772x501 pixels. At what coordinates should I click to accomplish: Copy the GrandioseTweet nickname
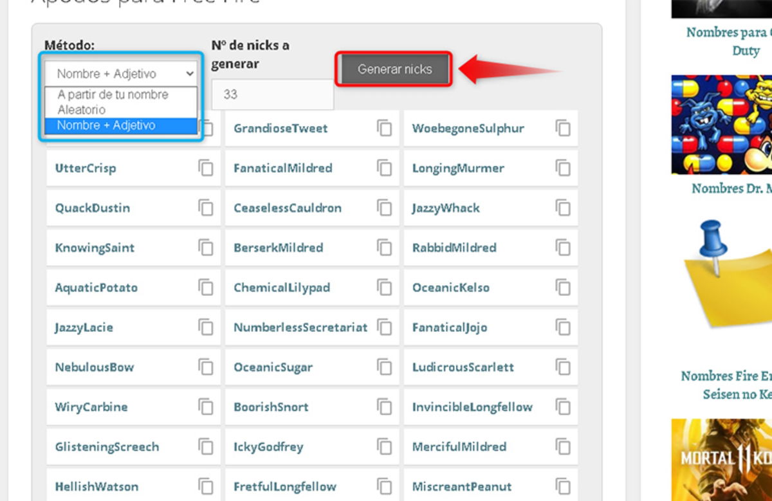point(384,128)
